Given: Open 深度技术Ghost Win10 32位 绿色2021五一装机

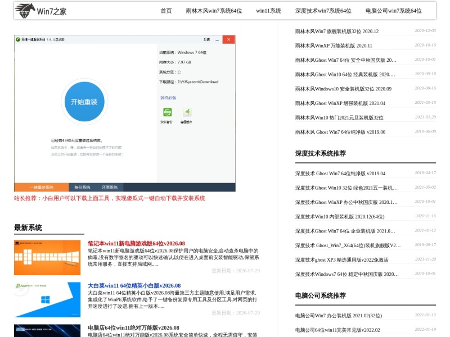Looking at the screenshot, I should click(x=346, y=188).
